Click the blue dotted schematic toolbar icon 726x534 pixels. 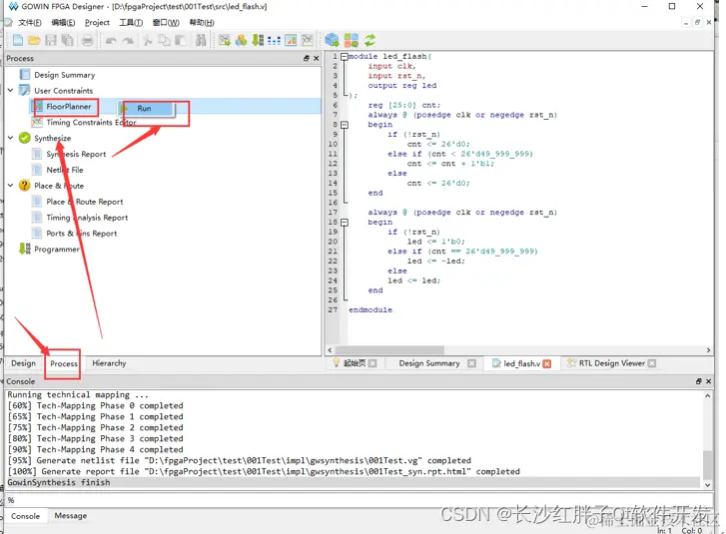[x=274, y=41]
